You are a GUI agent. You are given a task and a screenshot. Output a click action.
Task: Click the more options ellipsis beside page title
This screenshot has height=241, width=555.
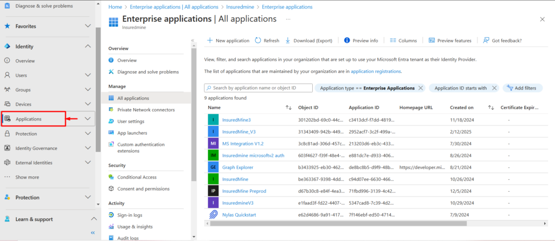[x=288, y=19]
